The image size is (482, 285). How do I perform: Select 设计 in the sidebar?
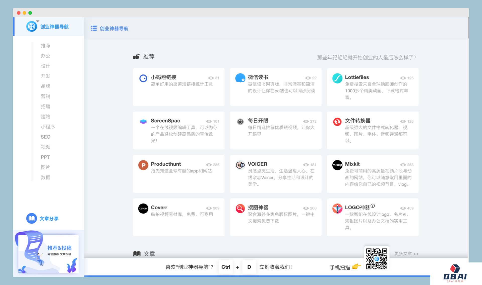tap(45, 66)
